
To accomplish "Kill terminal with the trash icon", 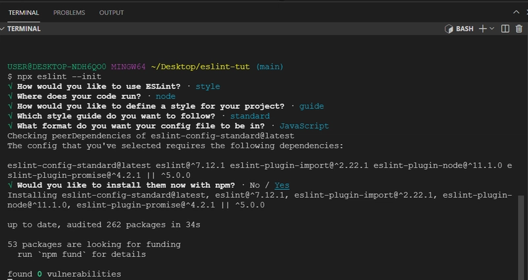I will click(518, 29).
